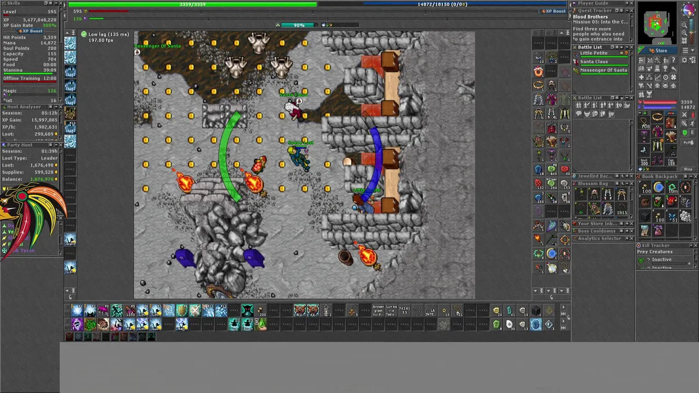Viewport: 699px width, 393px height.
Task: Toggle the running figure chase mode
Action: (x=692, y=123)
